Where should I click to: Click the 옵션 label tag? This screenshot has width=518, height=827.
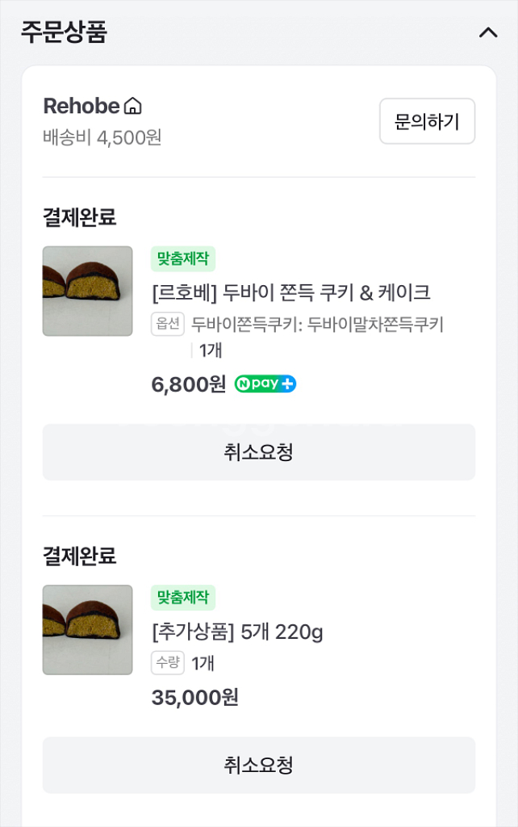[x=168, y=324]
